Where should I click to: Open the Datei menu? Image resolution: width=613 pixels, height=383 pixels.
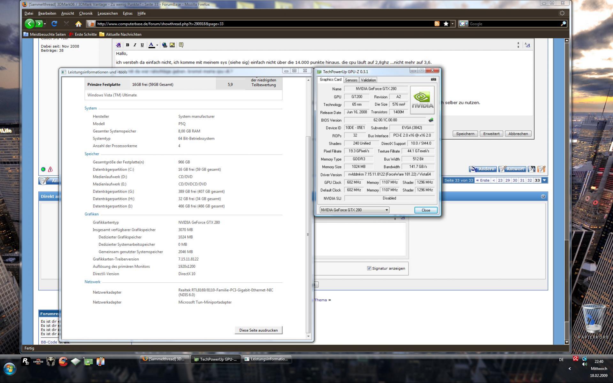[x=29, y=13]
